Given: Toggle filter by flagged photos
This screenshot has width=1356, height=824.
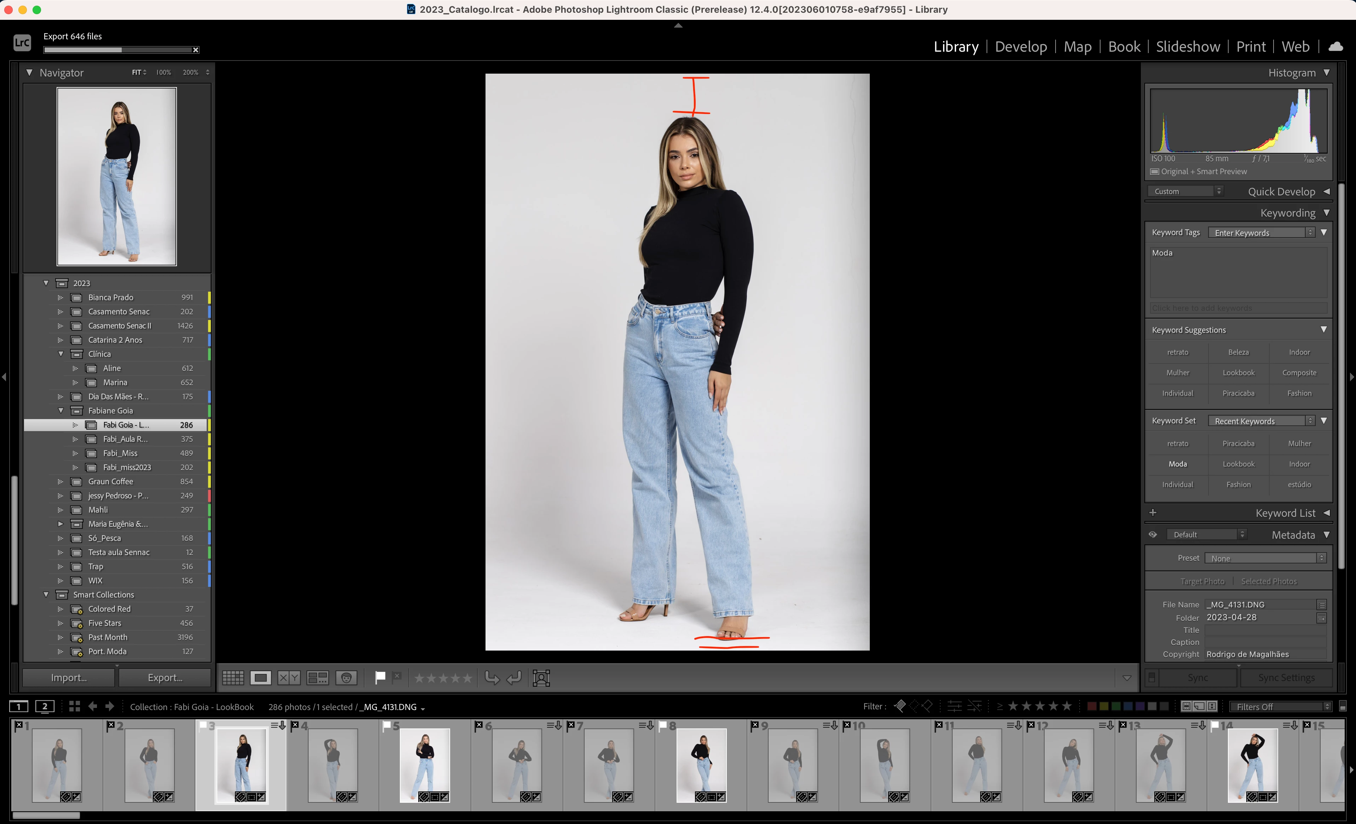Looking at the screenshot, I should click(x=900, y=706).
